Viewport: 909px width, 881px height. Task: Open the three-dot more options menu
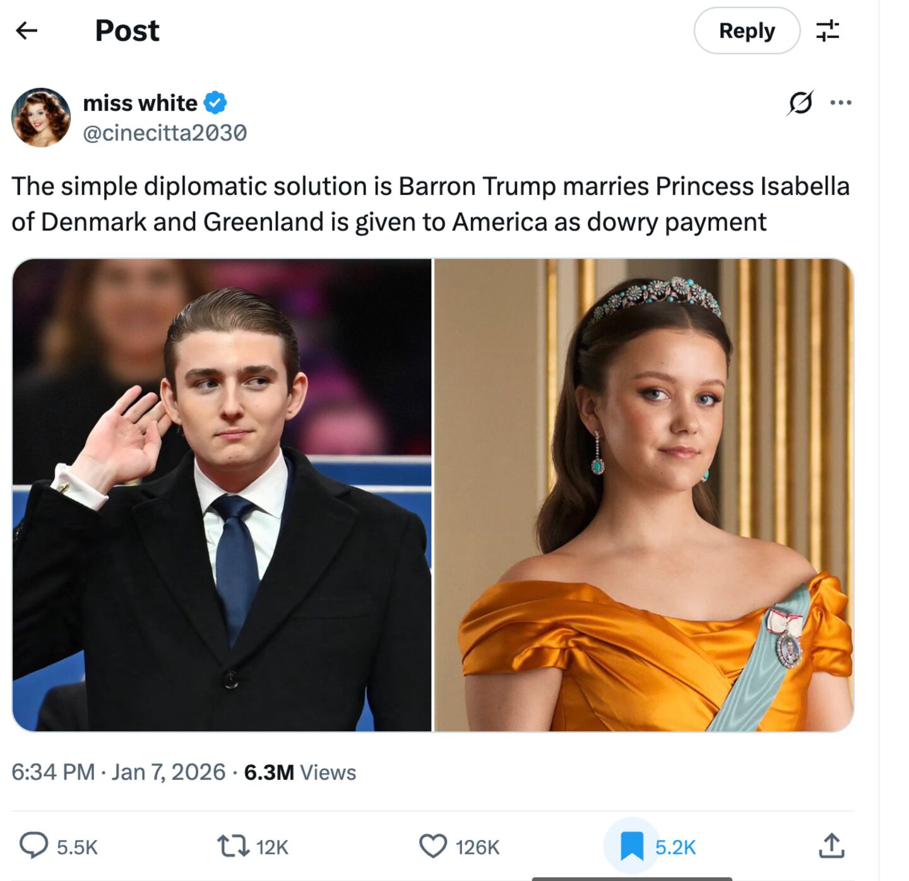point(840,102)
